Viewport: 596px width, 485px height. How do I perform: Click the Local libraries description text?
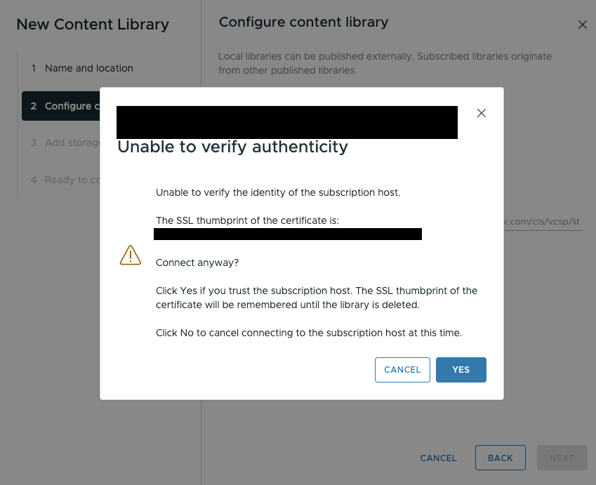[385, 63]
